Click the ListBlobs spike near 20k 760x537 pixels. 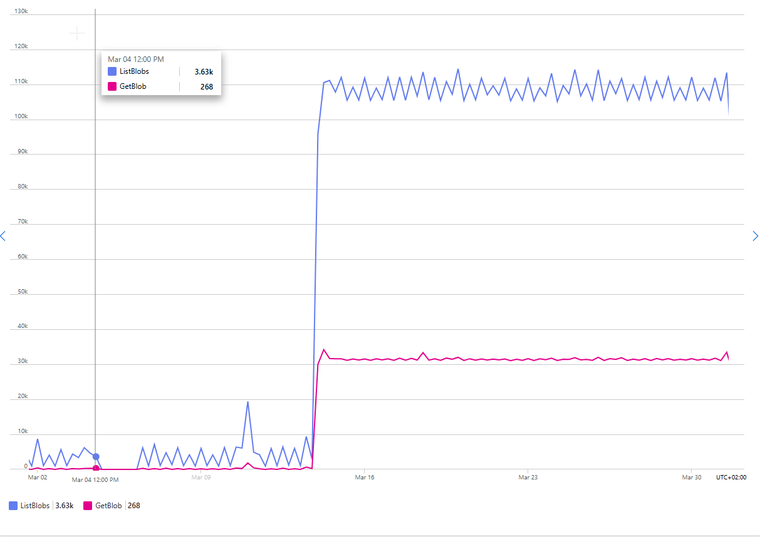click(247, 402)
